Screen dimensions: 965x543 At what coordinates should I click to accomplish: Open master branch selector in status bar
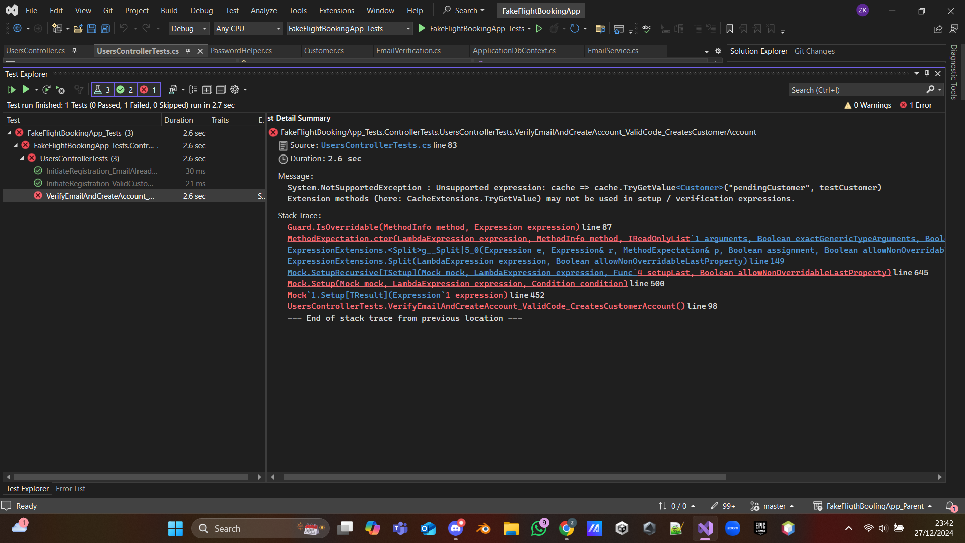click(x=773, y=506)
